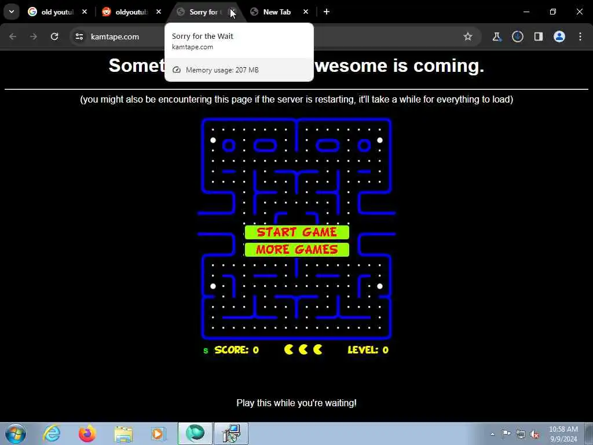Bookmark this page with the star icon
This screenshot has height=445, width=593.
point(468,37)
